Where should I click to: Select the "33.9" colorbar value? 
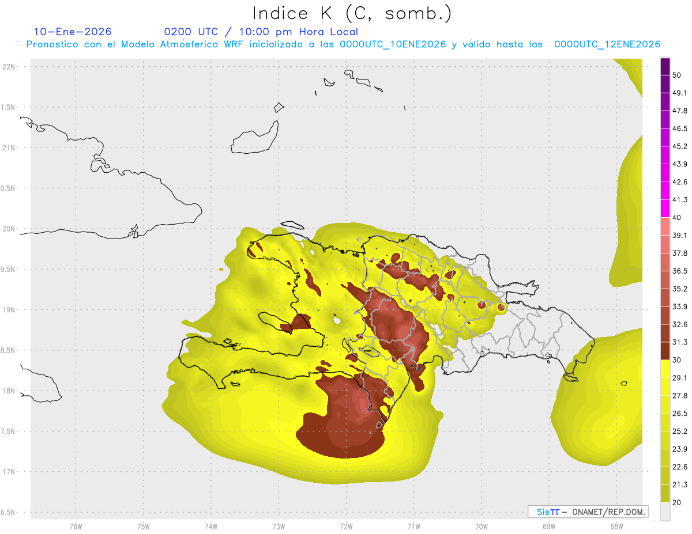tap(680, 306)
